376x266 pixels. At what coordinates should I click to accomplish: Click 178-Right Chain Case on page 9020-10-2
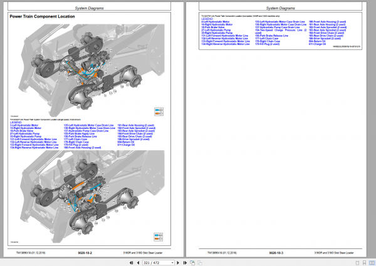(x=76, y=142)
